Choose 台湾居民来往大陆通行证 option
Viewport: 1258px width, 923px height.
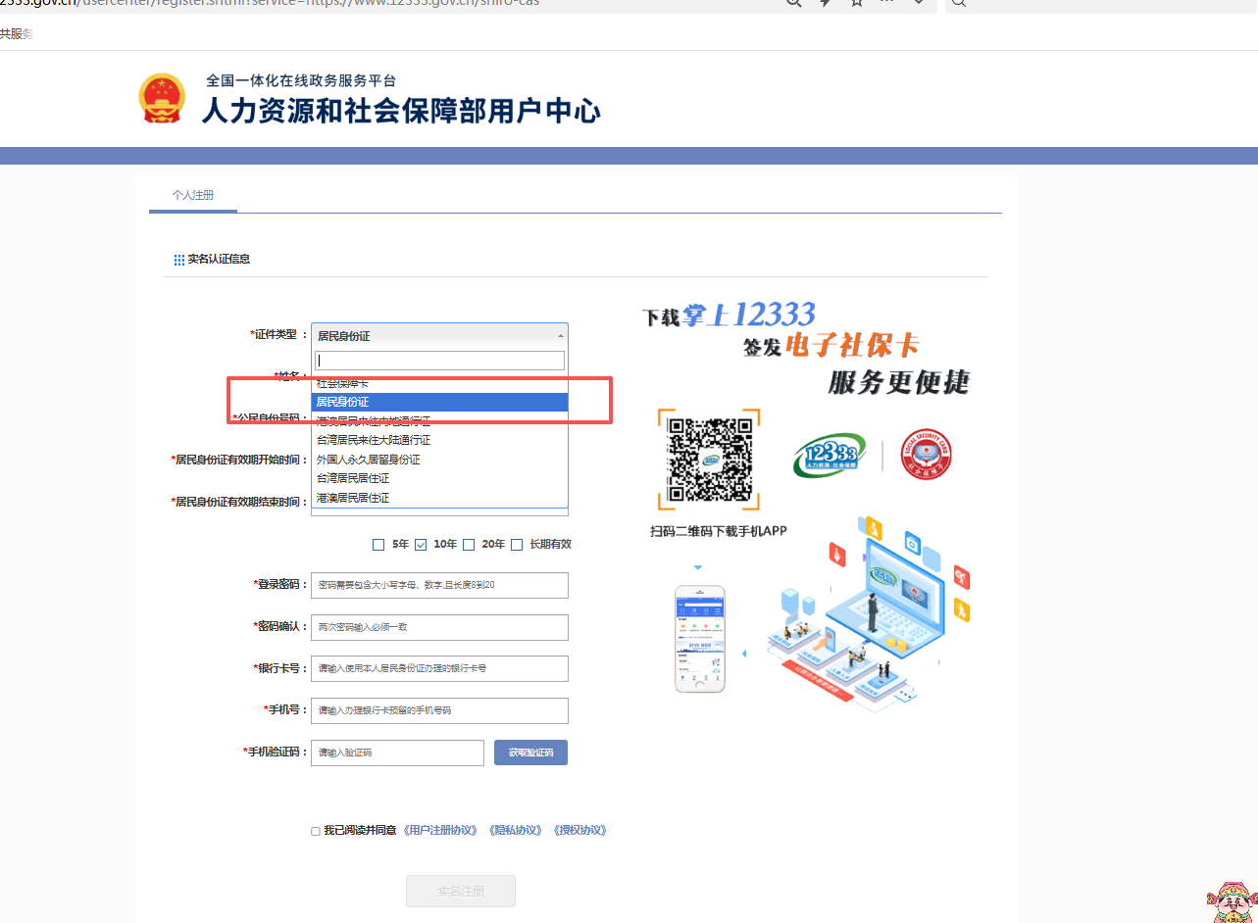coord(439,440)
